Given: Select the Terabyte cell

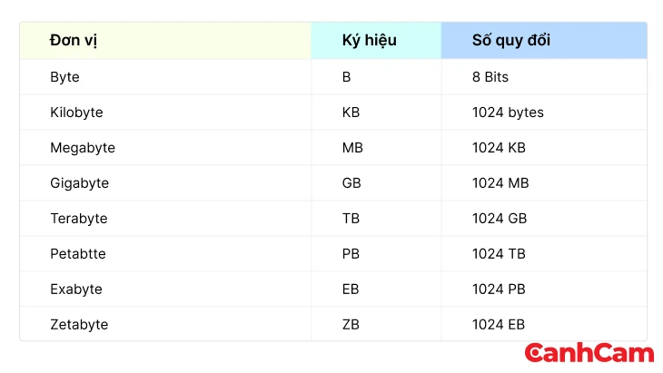Looking at the screenshot, I should tap(78, 219).
